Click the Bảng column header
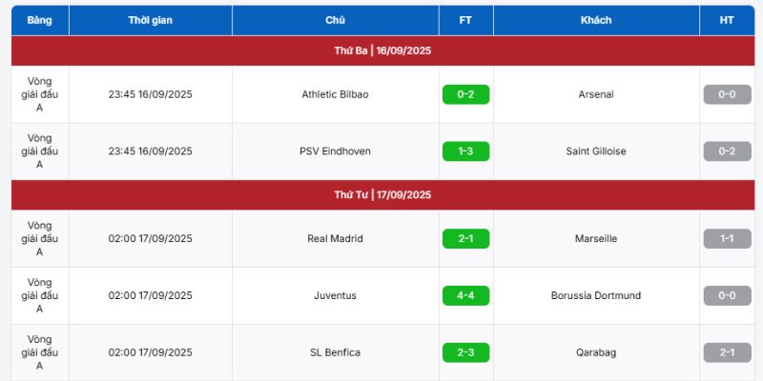This screenshot has width=763, height=381. 39,20
